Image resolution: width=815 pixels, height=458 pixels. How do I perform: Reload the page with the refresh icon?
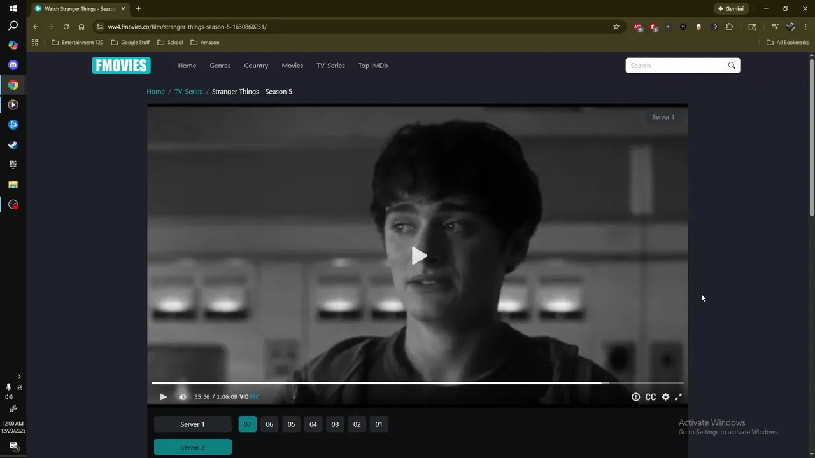point(66,27)
